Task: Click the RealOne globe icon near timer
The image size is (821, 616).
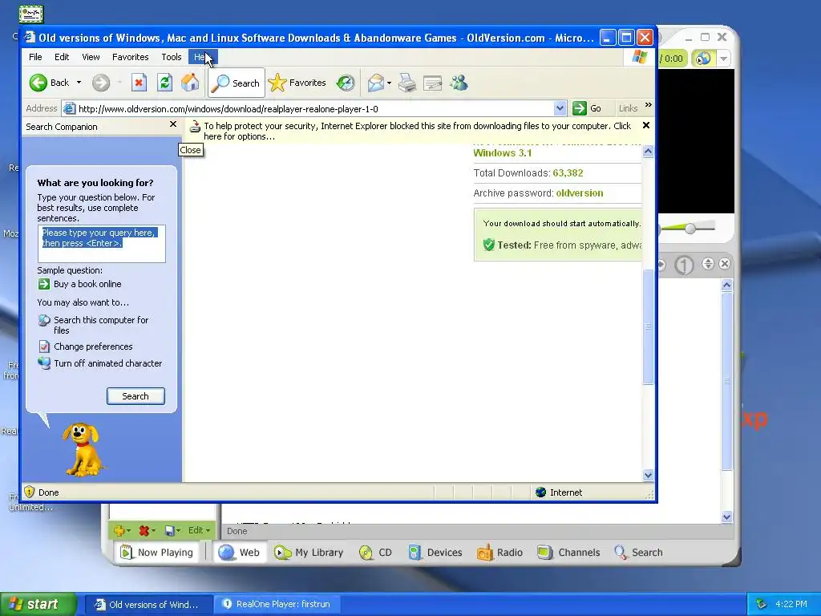Action: (x=702, y=58)
